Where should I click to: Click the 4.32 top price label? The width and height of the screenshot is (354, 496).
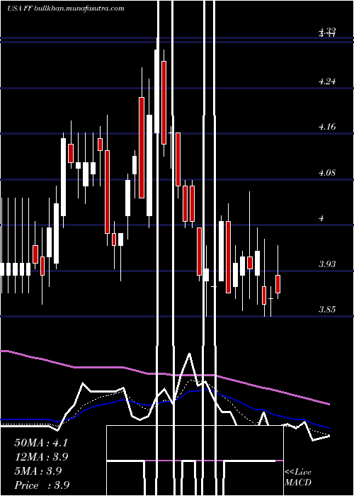(327, 30)
